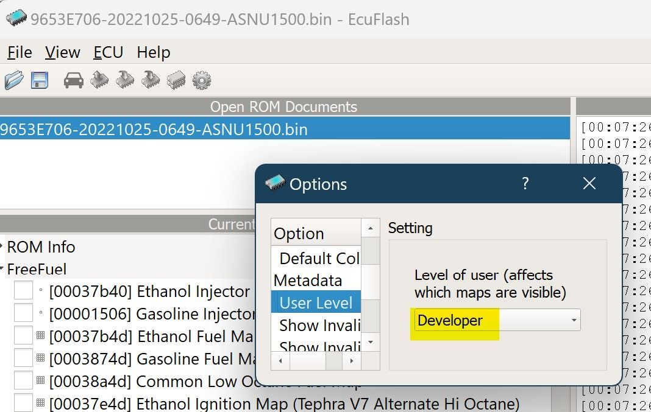Open the ECU menu
Screen dimensions: 651x412
coord(108,53)
